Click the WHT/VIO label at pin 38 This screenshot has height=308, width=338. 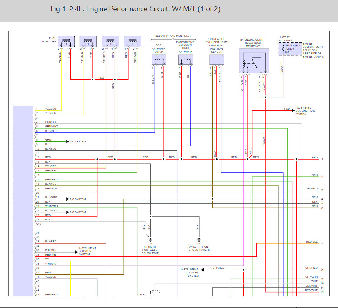coord(51,264)
